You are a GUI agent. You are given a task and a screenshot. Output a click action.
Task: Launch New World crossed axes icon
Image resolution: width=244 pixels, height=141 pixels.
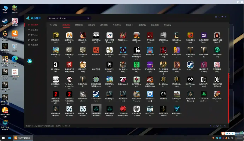tap(190, 80)
